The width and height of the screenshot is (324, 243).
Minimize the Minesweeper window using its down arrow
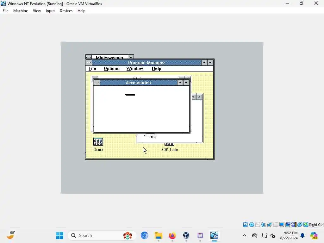131,57
